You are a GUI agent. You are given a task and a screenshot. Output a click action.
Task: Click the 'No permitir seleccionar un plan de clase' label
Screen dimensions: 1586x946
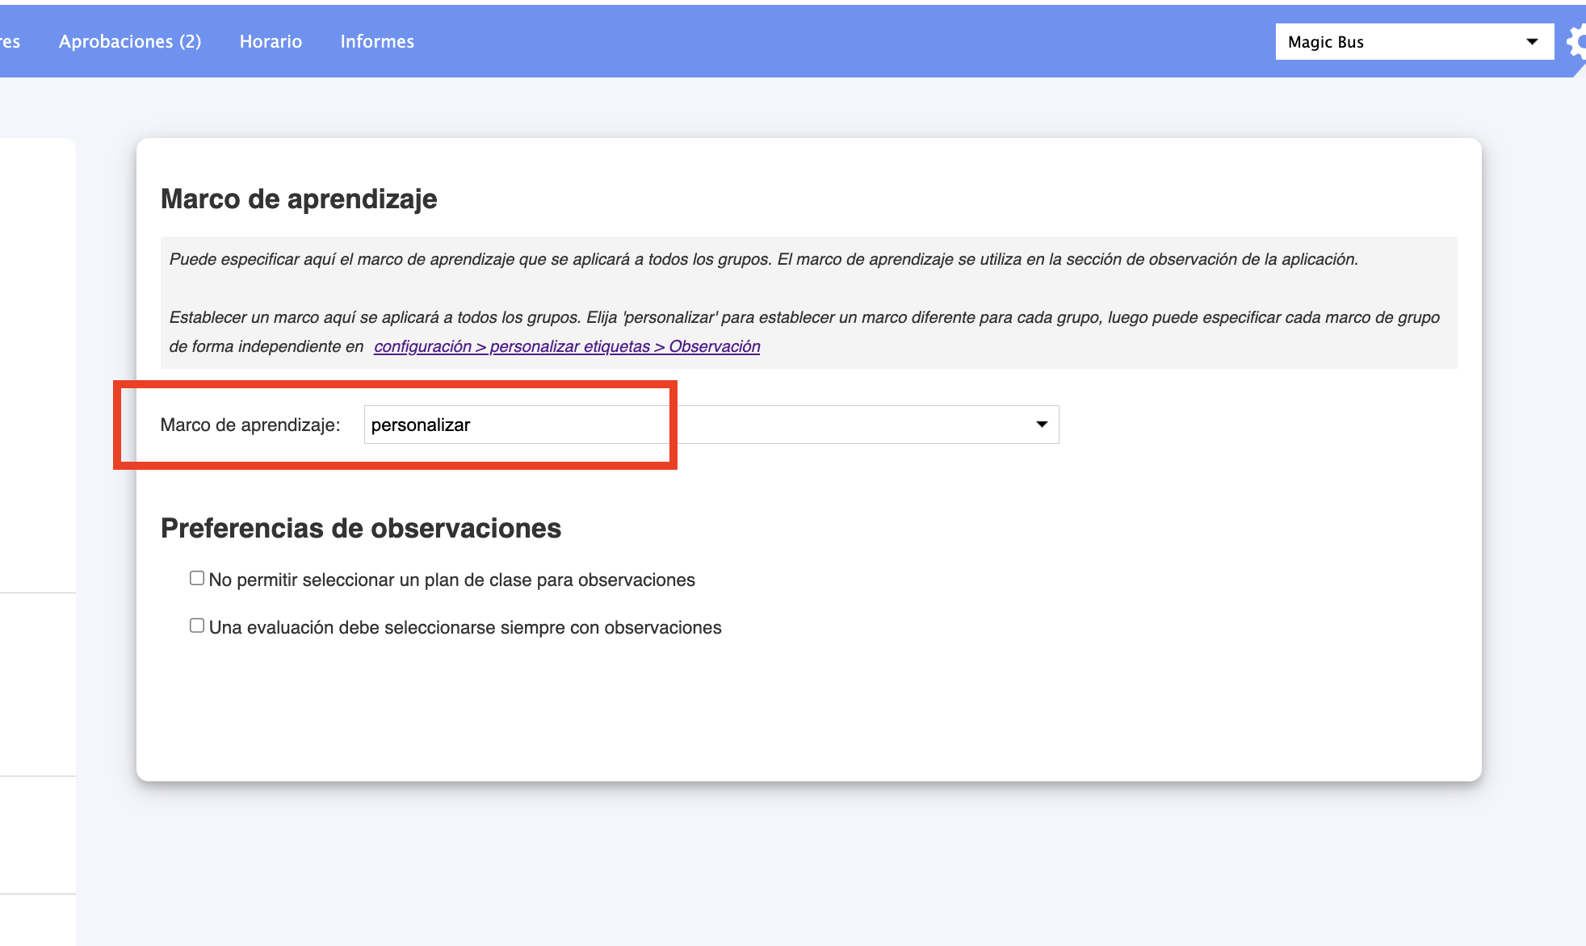[x=452, y=580]
